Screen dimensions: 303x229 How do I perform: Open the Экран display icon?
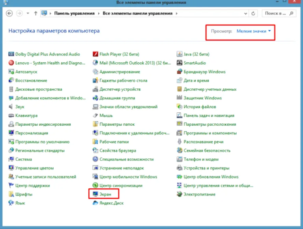coord(95,194)
